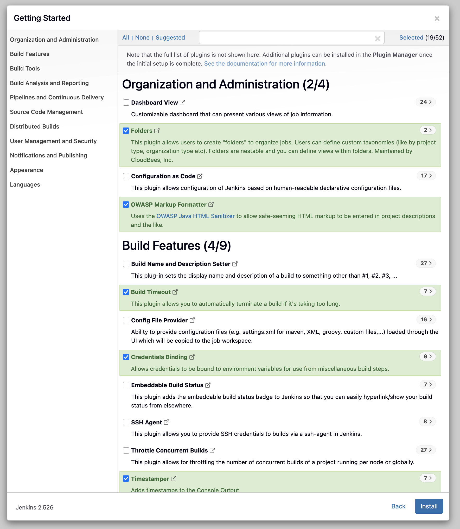This screenshot has width=460, height=529.
Task: Click Build Timeout external link icon
Action: [x=175, y=292]
